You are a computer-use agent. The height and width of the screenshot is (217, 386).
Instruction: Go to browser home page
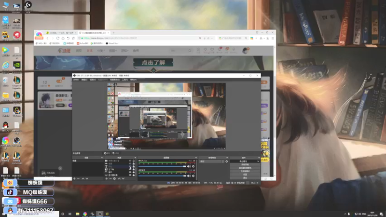[x=63, y=38]
